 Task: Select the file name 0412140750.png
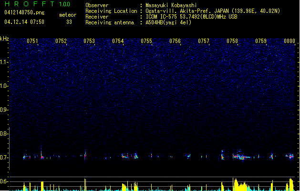coord(24,12)
